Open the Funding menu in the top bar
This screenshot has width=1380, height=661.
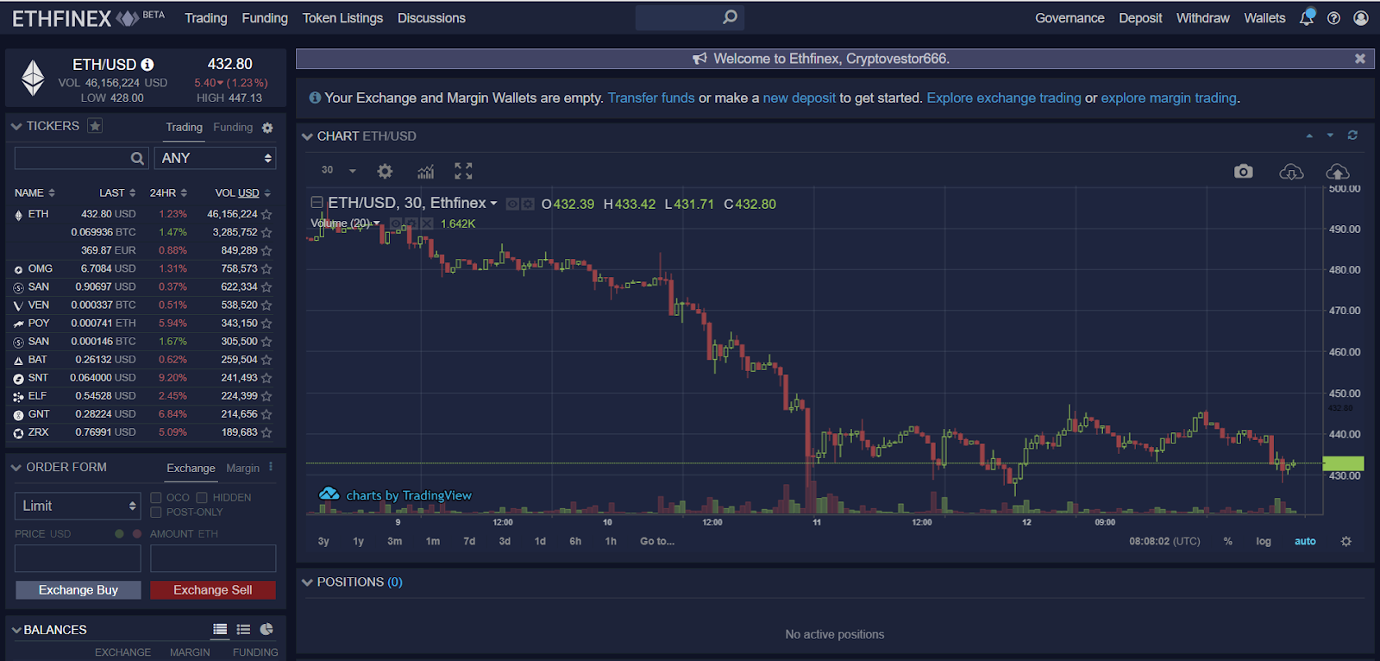(x=265, y=18)
